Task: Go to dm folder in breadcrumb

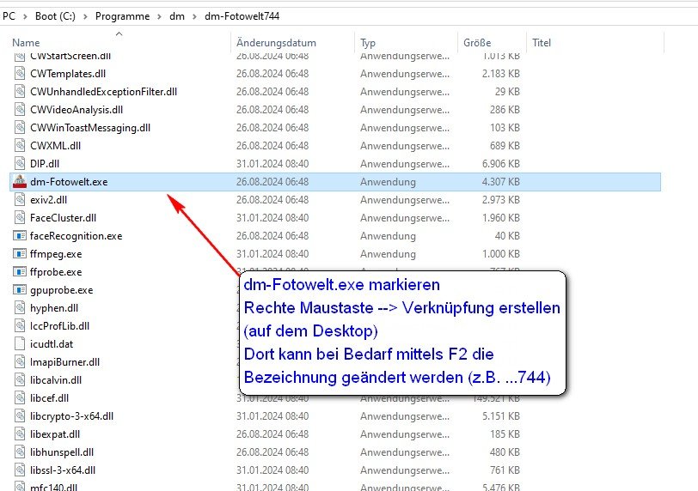Action: (177, 16)
